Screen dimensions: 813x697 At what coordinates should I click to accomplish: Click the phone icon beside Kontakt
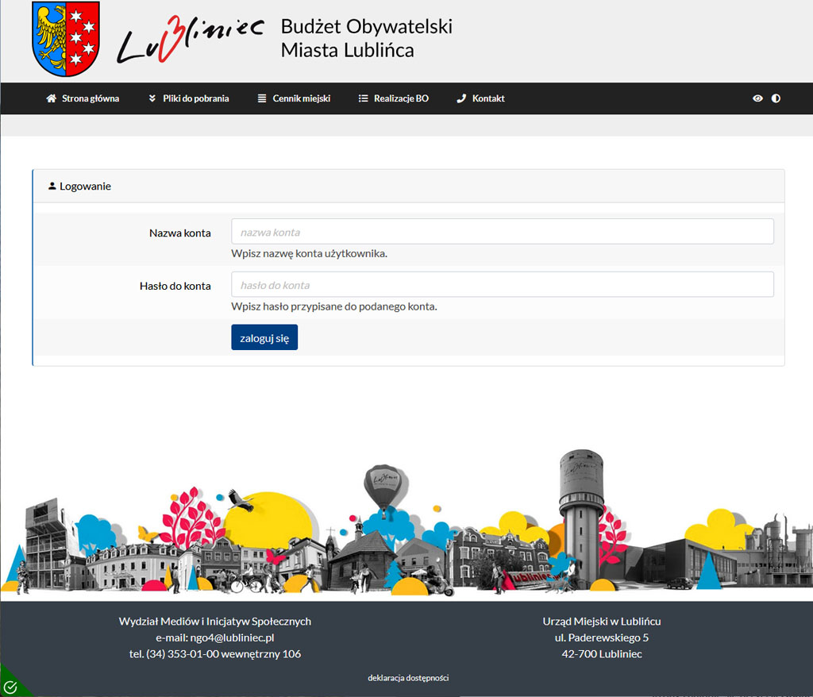point(461,98)
